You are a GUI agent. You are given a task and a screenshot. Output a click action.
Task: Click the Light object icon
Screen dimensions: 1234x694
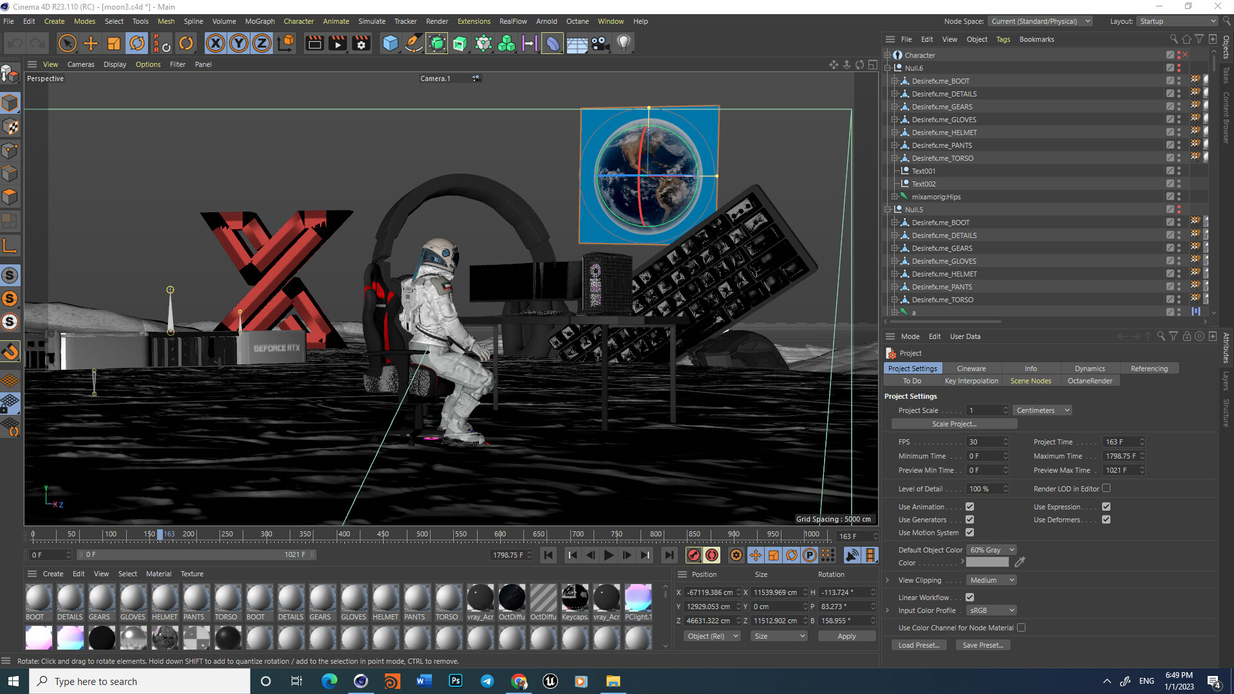tap(623, 43)
